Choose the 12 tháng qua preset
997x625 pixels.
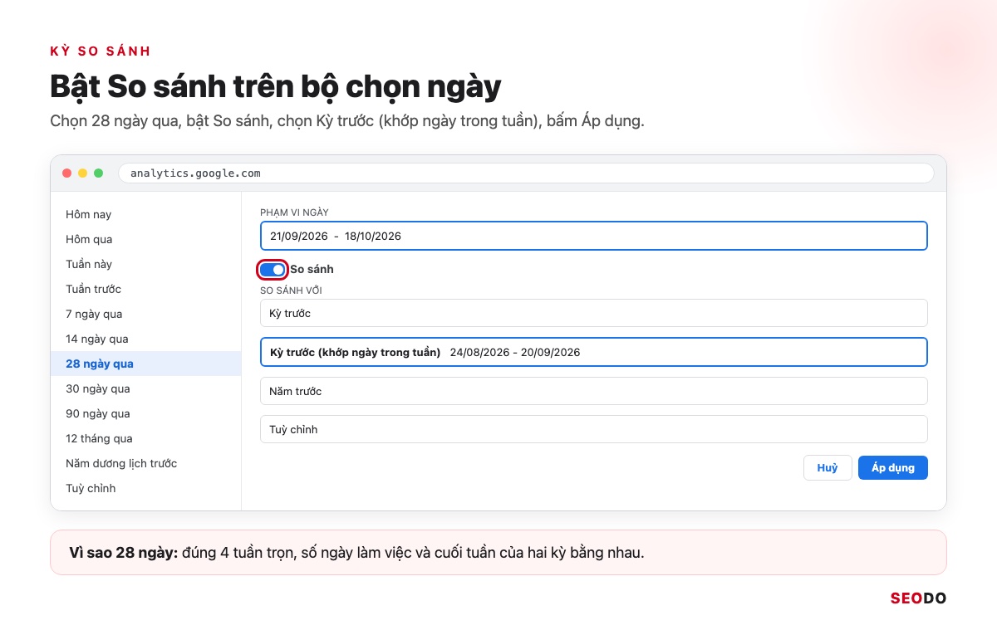(x=145, y=438)
